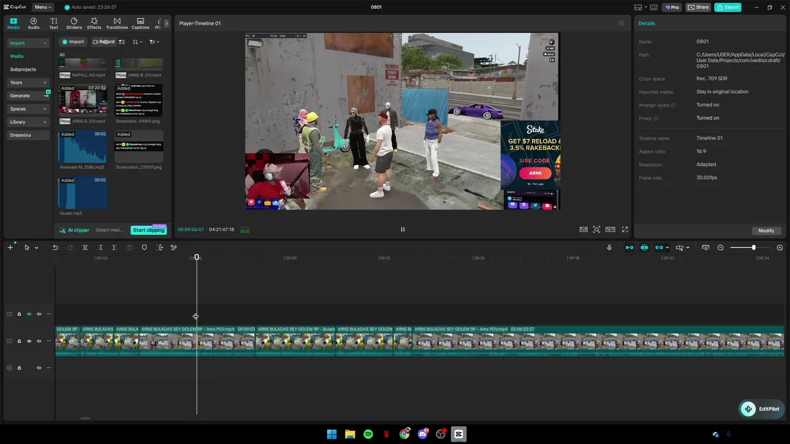This screenshot has height=444, width=790.
Task: Enter fullscreen preview mode
Action: [625, 229]
